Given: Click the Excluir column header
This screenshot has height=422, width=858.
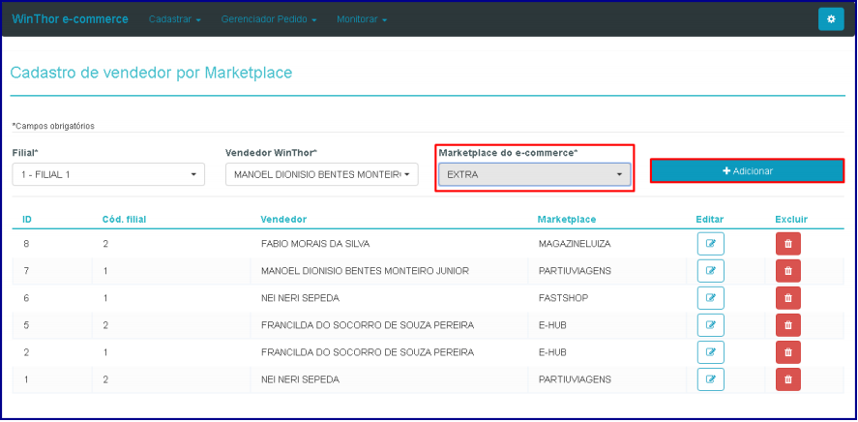Looking at the screenshot, I should click(x=791, y=220).
